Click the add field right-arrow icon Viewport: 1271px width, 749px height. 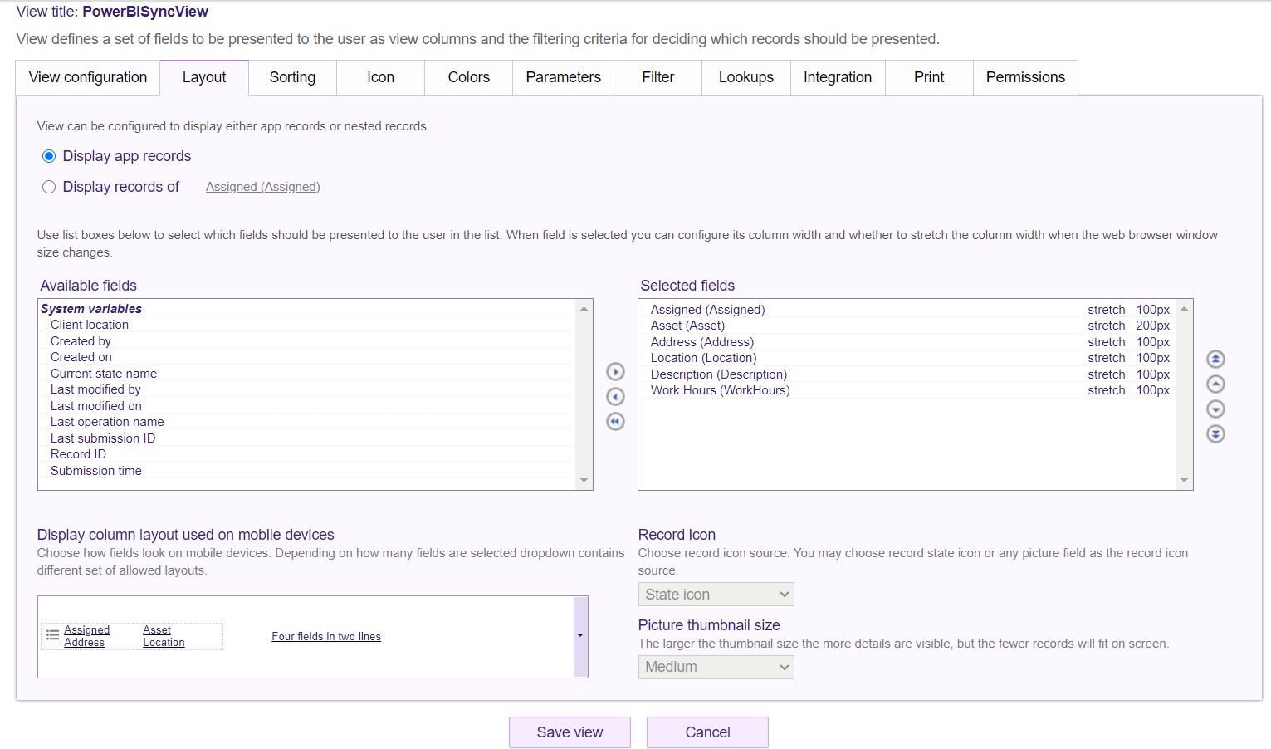tap(615, 372)
